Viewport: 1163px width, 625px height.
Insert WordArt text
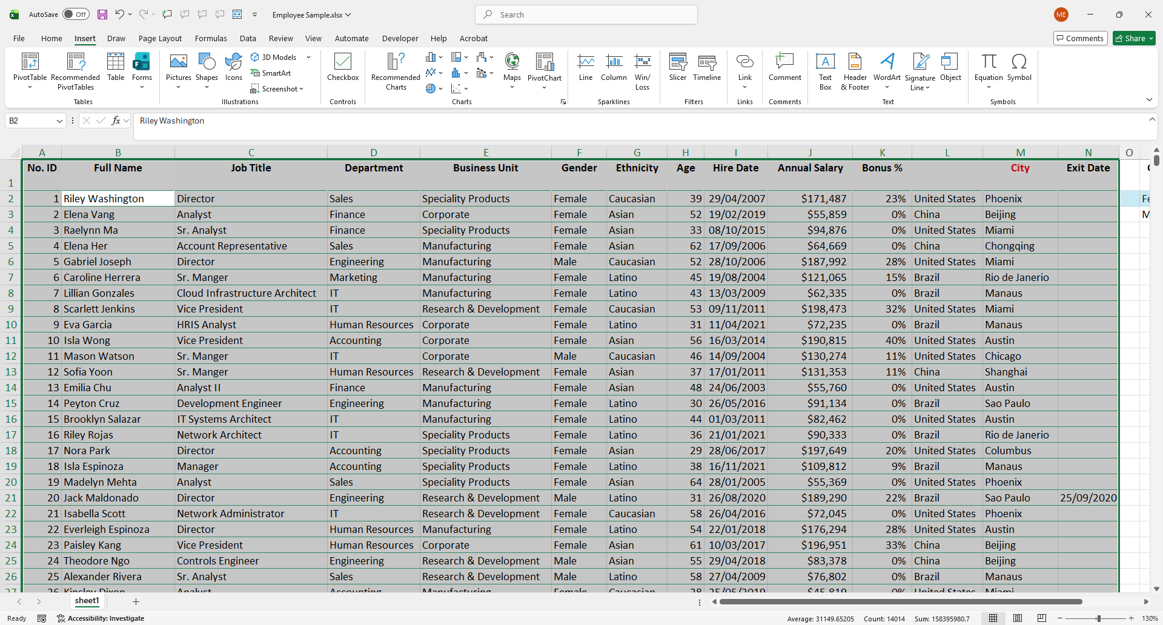coord(887,65)
